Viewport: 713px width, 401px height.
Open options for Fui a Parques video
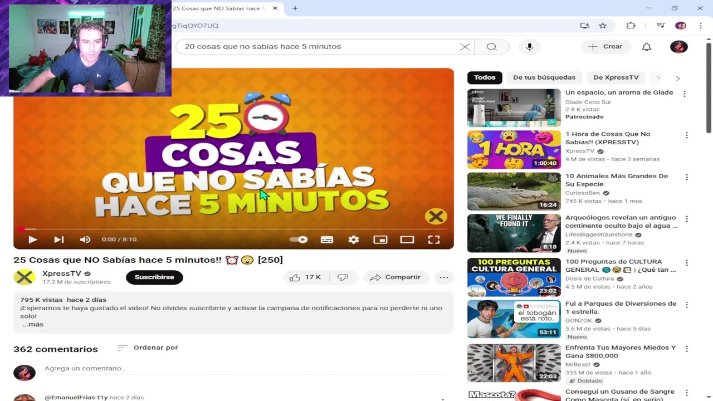[687, 305]
